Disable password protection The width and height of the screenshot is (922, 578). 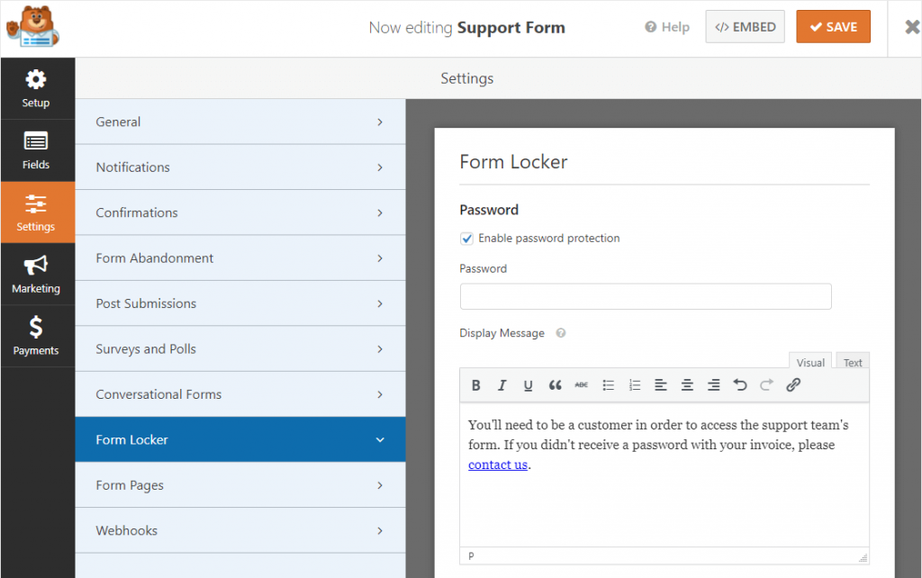click(x=466, y=238)
